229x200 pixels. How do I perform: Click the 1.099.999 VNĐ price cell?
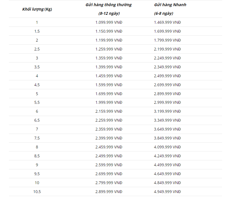[109, 22]
